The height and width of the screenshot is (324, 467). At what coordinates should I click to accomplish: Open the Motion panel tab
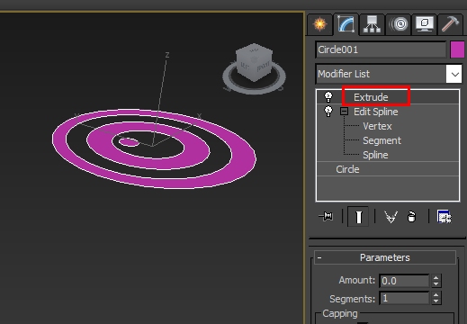(398, 24)
